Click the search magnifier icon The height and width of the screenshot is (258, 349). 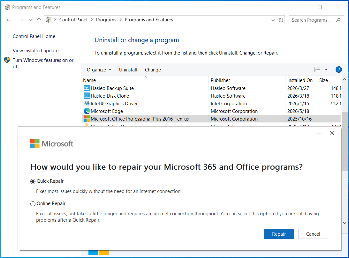point(338,20)
